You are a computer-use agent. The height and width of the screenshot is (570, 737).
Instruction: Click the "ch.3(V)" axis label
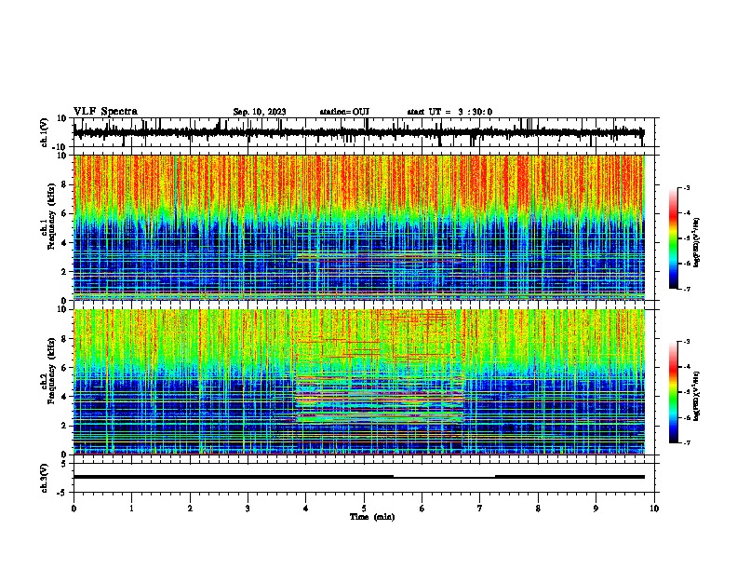tap(45, 478)
